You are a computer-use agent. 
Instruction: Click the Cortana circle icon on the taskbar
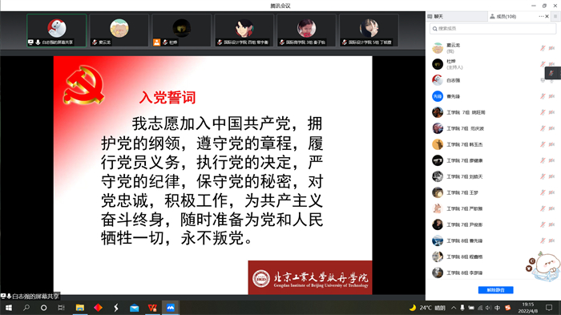[x=43, y=308]
